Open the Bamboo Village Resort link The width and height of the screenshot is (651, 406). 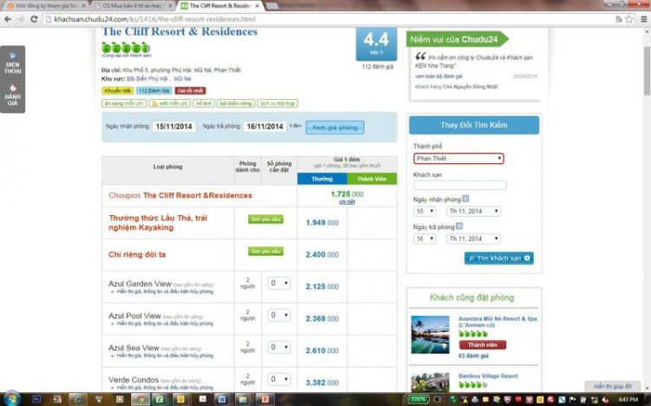[488, 377]
